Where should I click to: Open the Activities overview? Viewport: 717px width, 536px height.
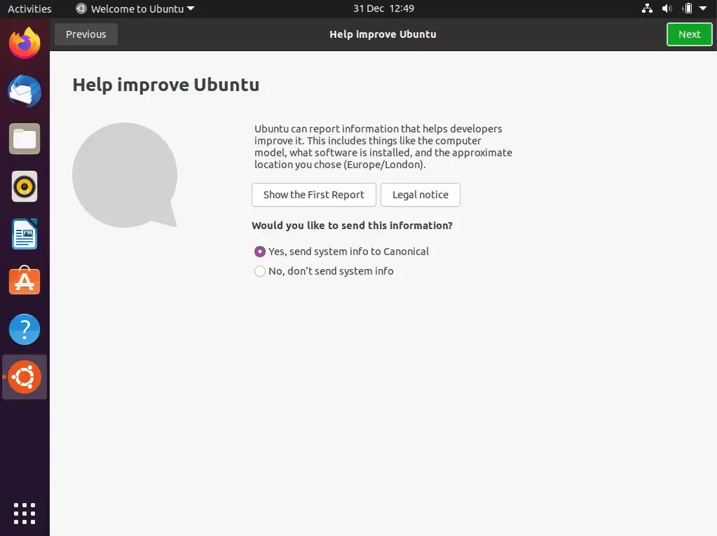point(29,8)
